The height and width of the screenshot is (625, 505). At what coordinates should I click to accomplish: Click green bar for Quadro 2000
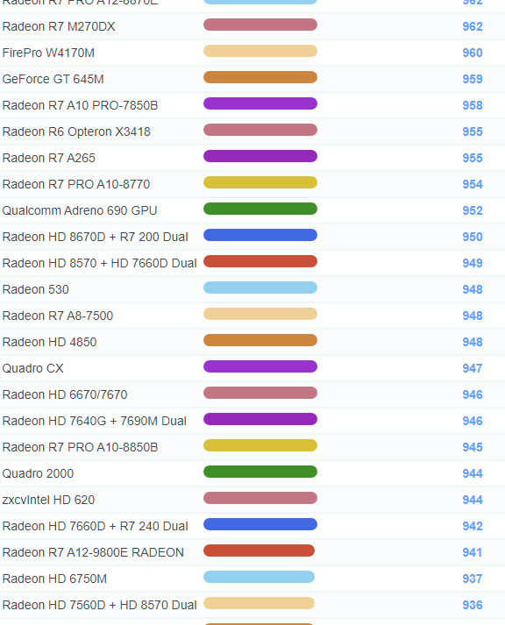pos(260,472)
